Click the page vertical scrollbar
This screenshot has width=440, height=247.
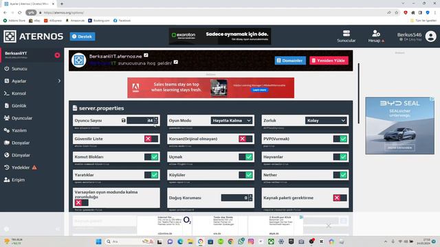pos(359,93)
